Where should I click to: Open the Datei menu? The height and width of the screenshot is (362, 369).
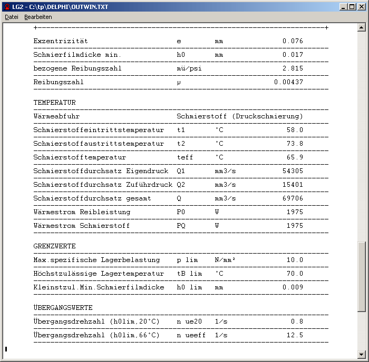click(12, 17)
